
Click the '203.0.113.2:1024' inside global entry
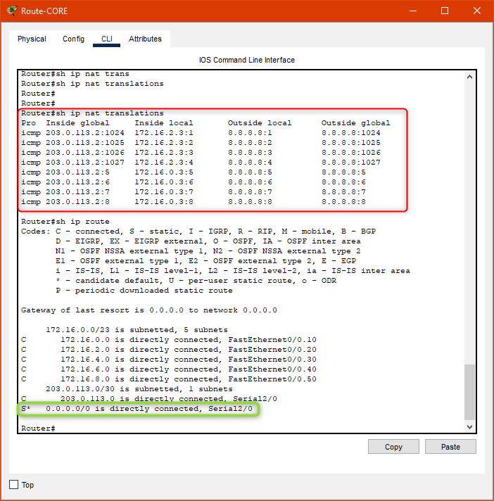tap(85, 132)
